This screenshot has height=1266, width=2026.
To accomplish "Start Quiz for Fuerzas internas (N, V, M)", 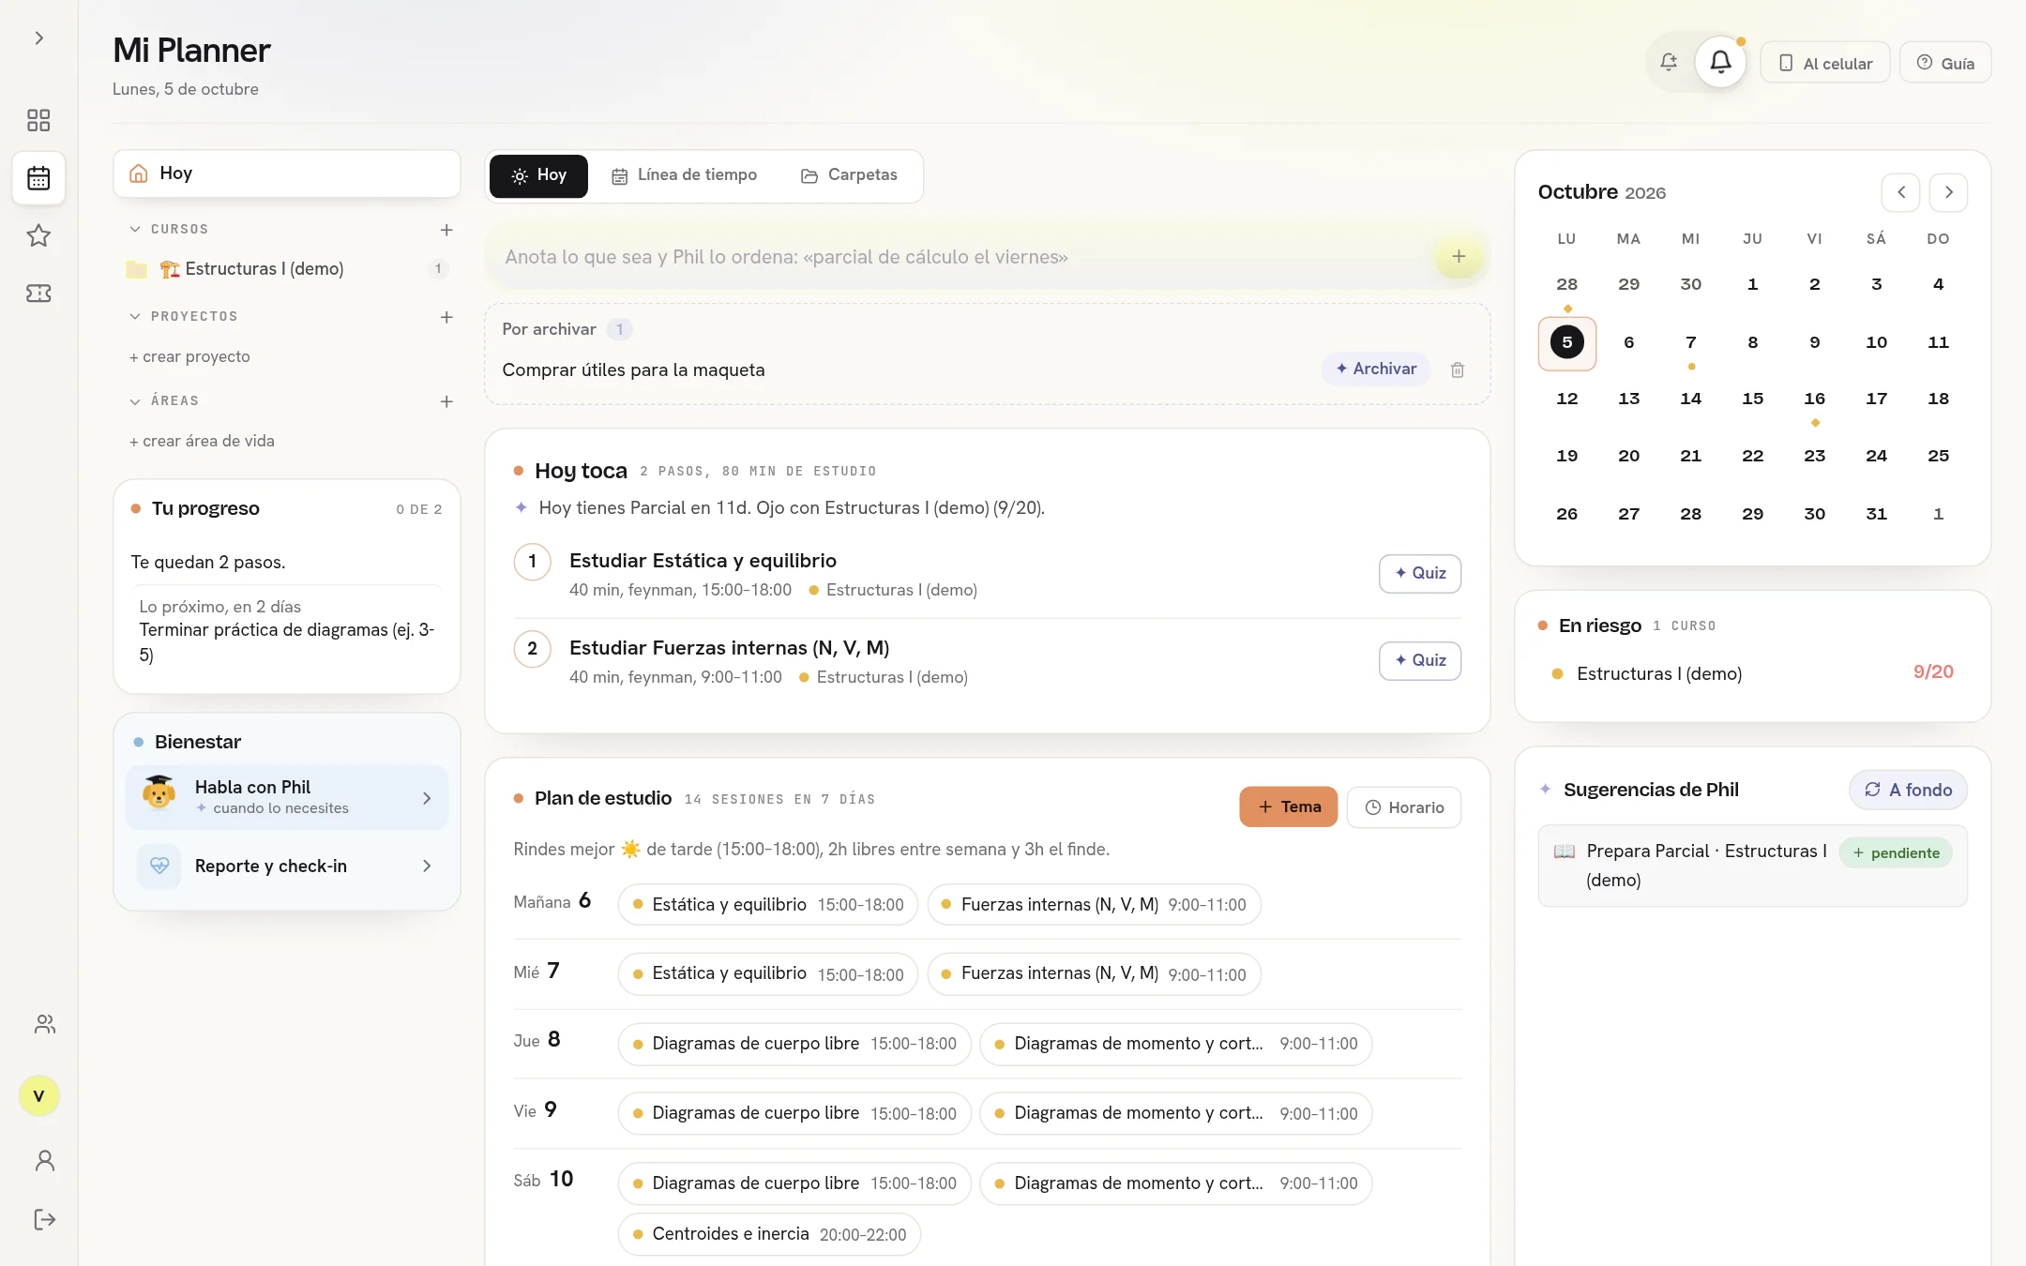I will coord(1420,660).
